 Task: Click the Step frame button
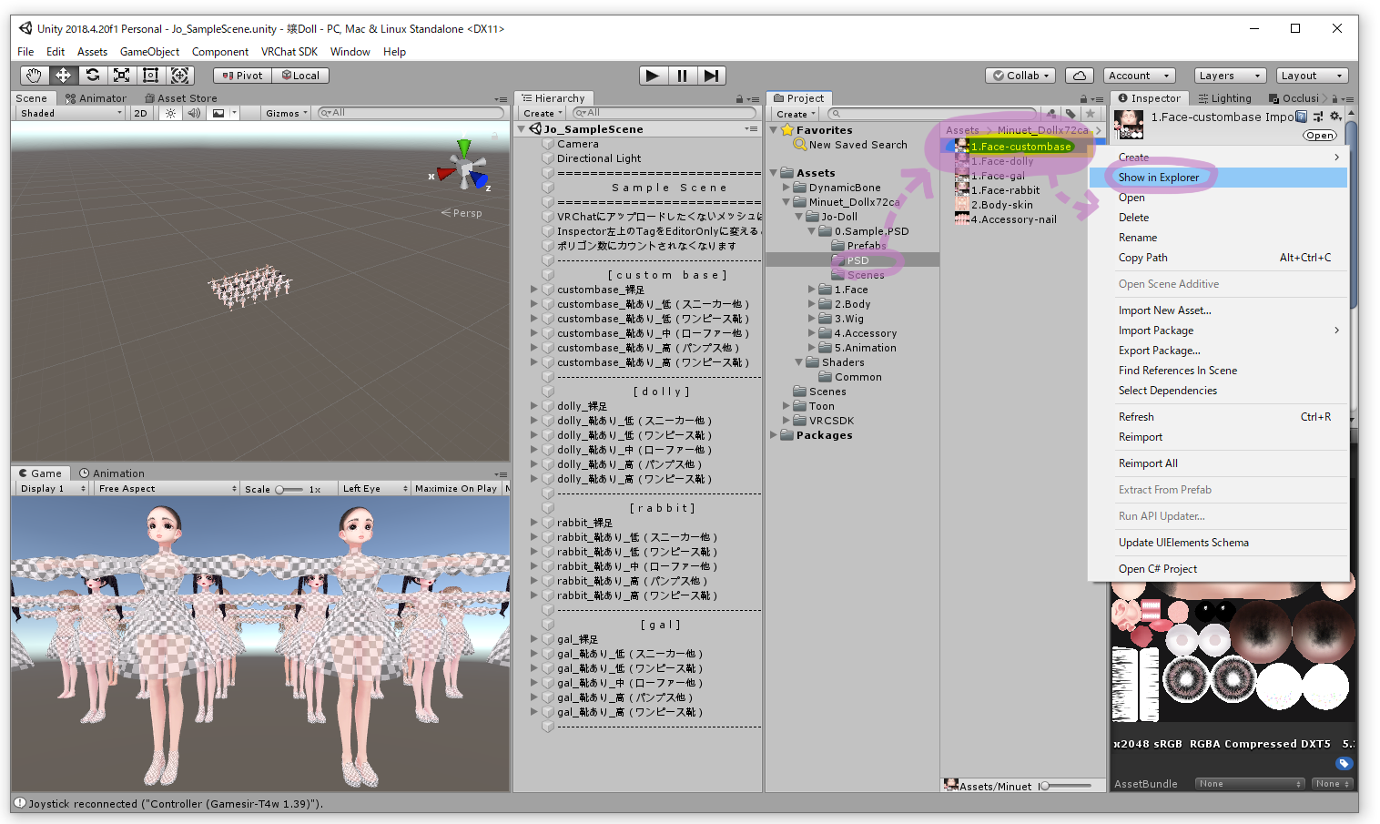click(711, 76)
